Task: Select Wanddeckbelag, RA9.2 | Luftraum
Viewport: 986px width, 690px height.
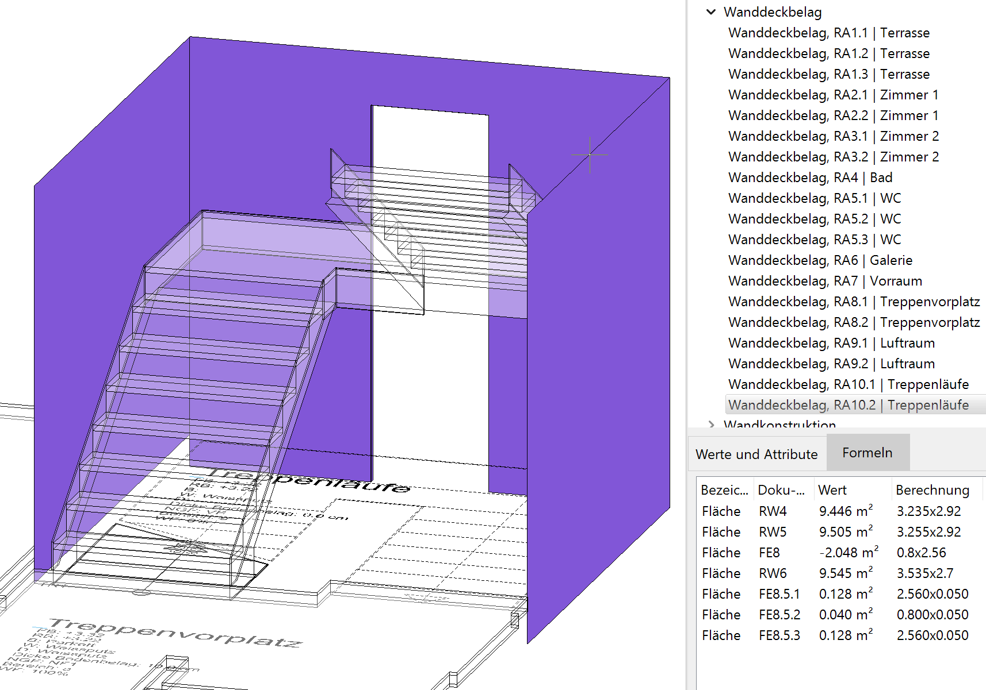Action: (831, 364)
